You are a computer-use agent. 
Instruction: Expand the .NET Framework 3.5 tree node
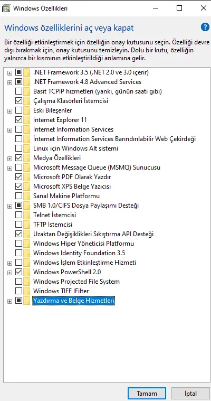point(9,73)
